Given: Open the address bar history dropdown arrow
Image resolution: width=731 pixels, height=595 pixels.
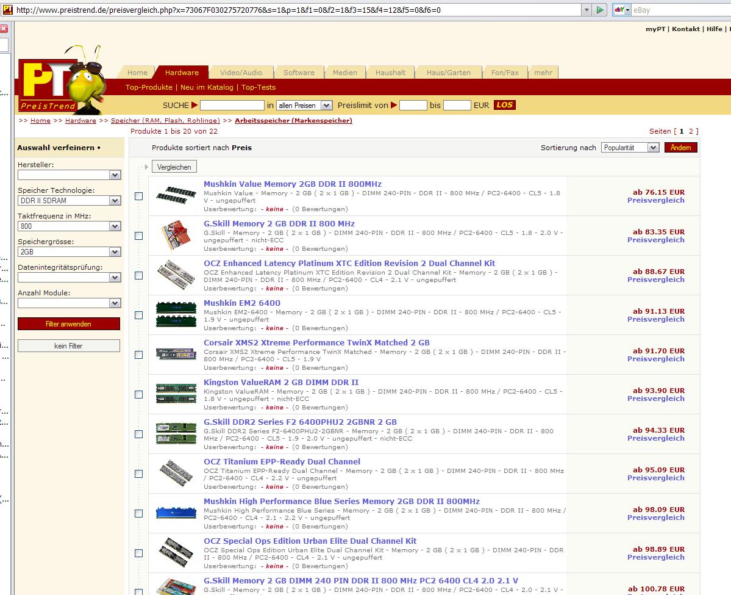Looking at the screenshot, I should click(587, 10).
